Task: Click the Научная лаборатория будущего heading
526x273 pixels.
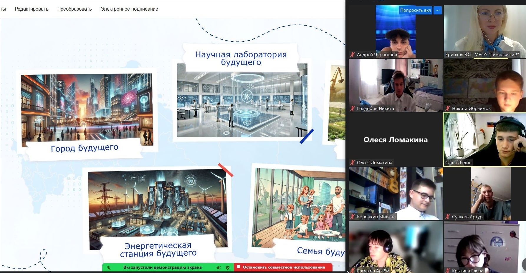Action: 241,58
